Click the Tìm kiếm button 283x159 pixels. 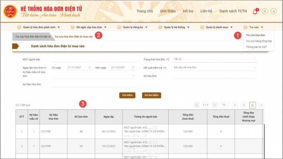point(127,95)
